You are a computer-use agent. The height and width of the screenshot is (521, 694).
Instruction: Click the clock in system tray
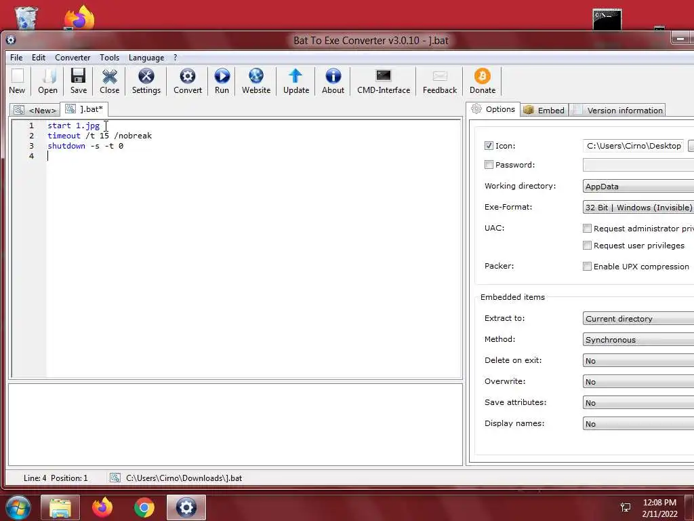(x=659, y=507)
